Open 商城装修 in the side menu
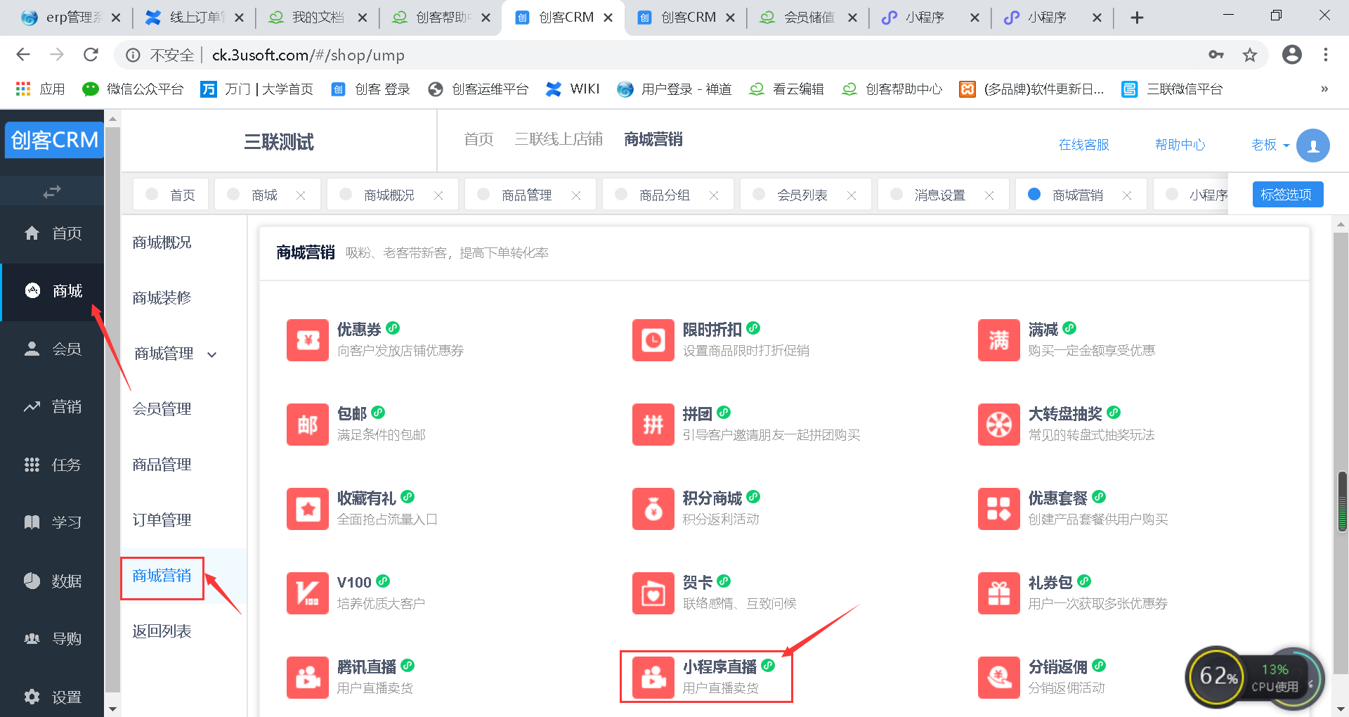The height and width of the screenshot is (717, 1349). [x=162, y=298]
